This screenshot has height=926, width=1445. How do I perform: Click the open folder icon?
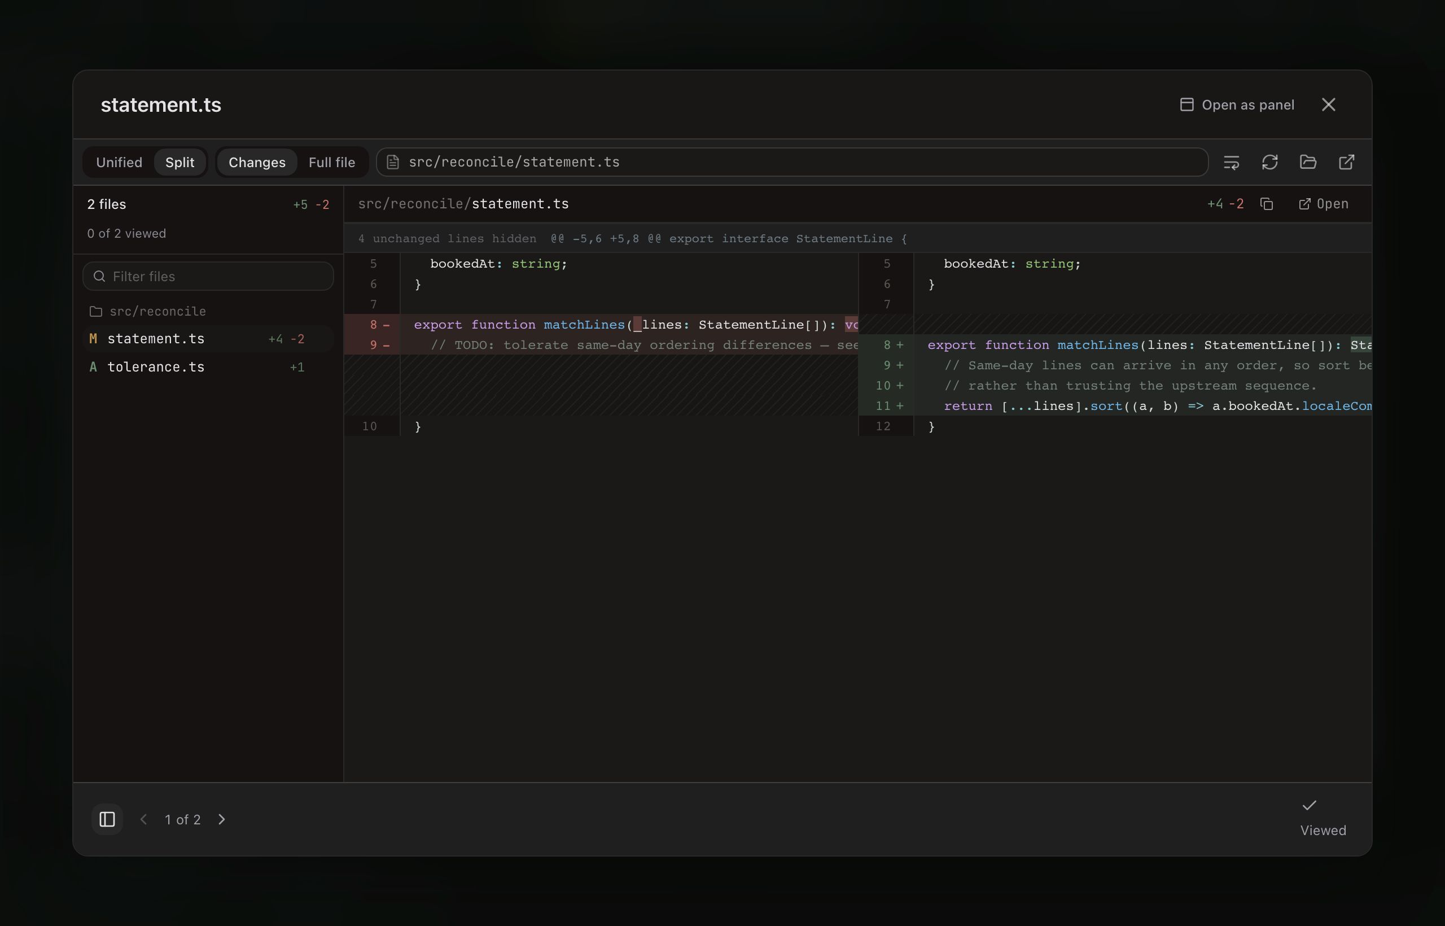pos(1308,163)
